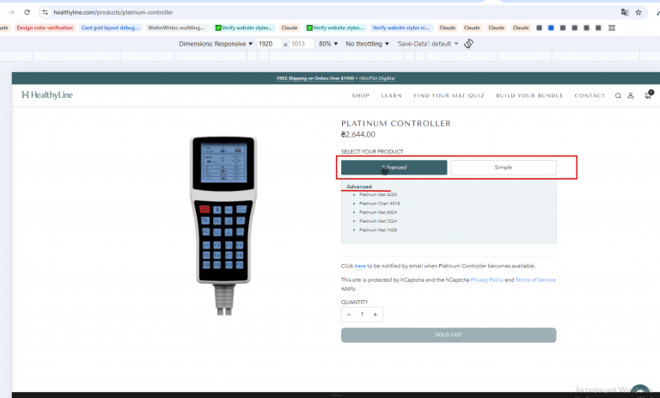The image size is (660, 398).
Task: Select the Platinum Controller title text
Action: point(396,124)
